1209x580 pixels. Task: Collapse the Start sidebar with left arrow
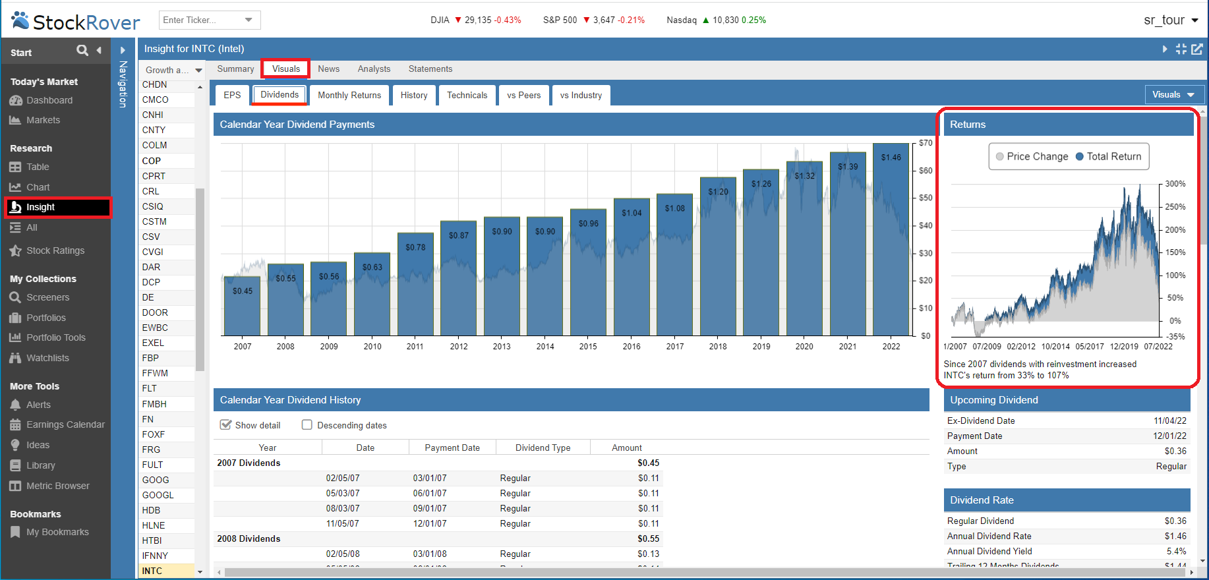tap(99, 50)
